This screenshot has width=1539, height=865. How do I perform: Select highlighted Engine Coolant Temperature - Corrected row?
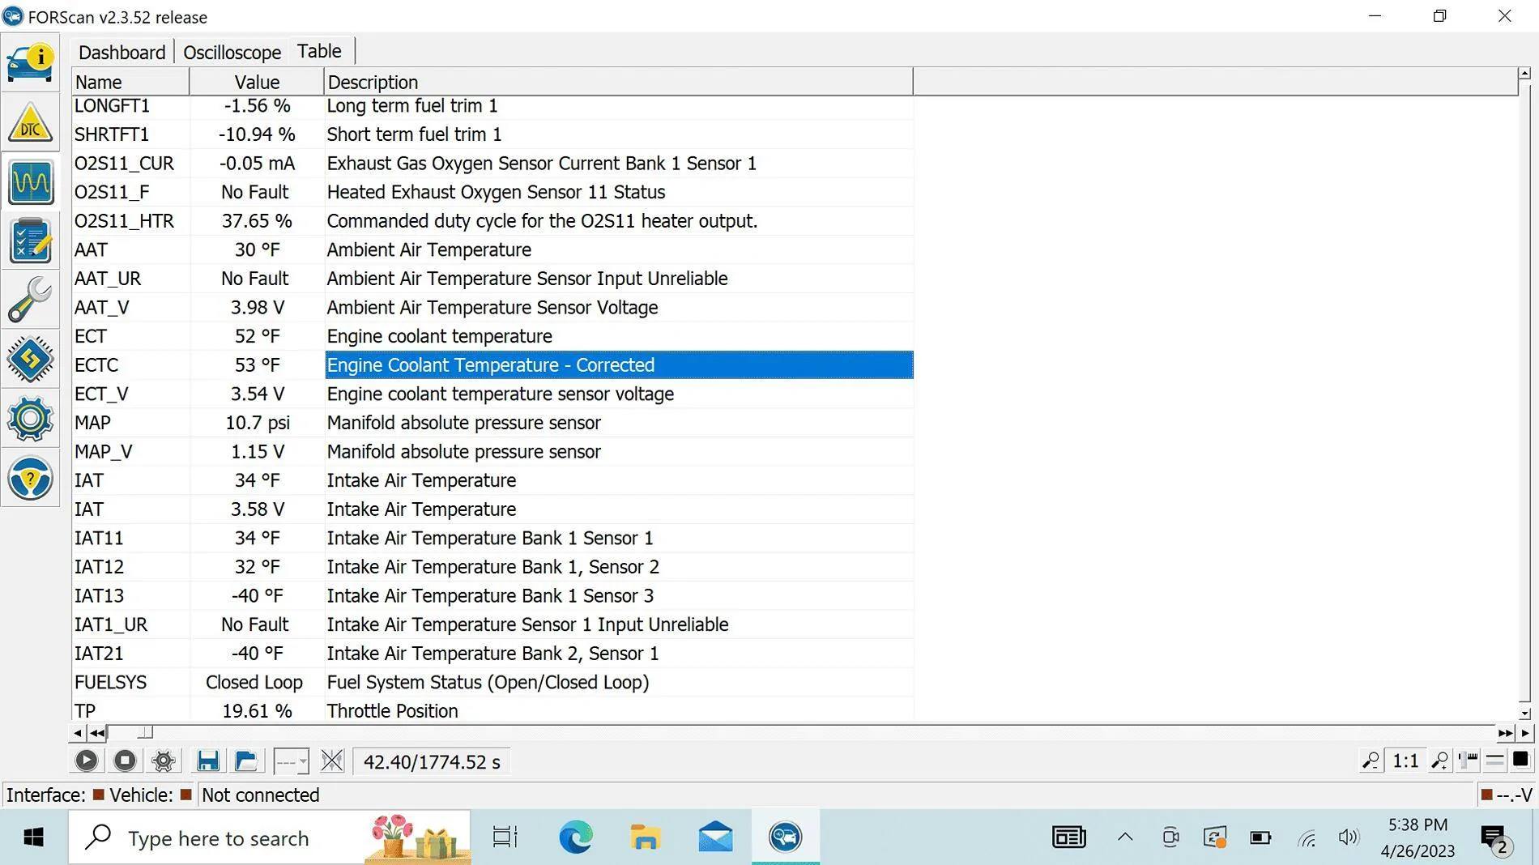pos(619,365)
